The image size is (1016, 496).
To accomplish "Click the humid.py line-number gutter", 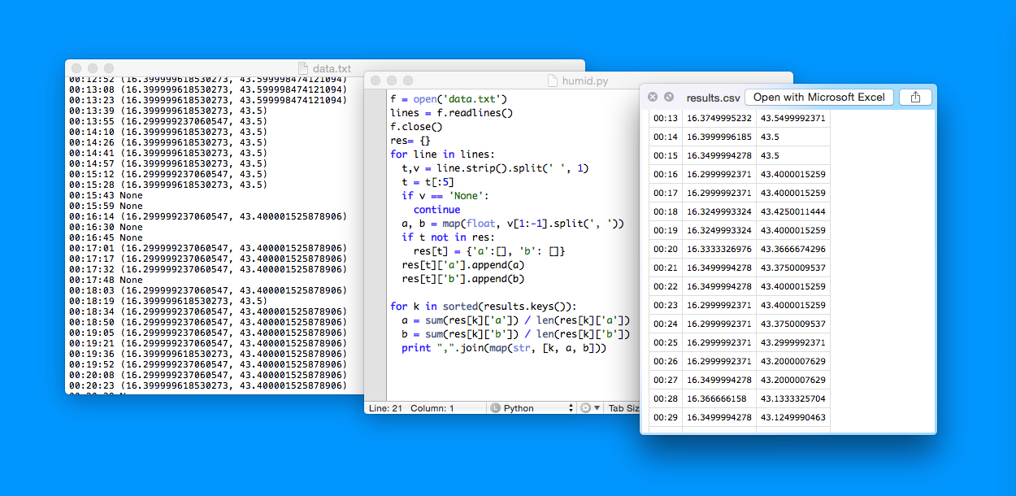I will [375, 244].
